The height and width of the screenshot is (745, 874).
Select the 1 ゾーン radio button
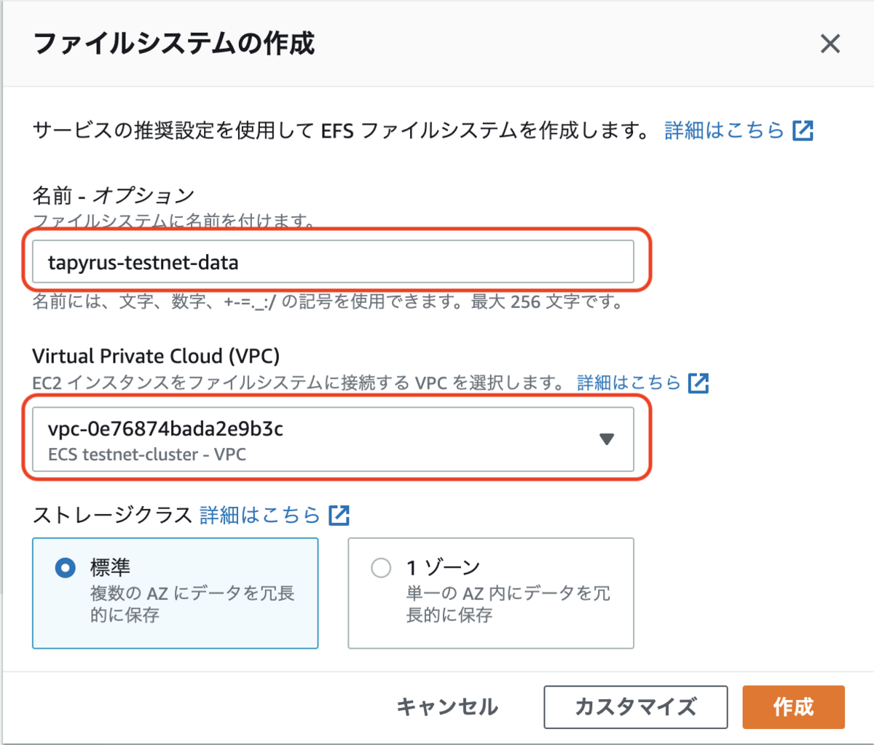coord(381,568)
